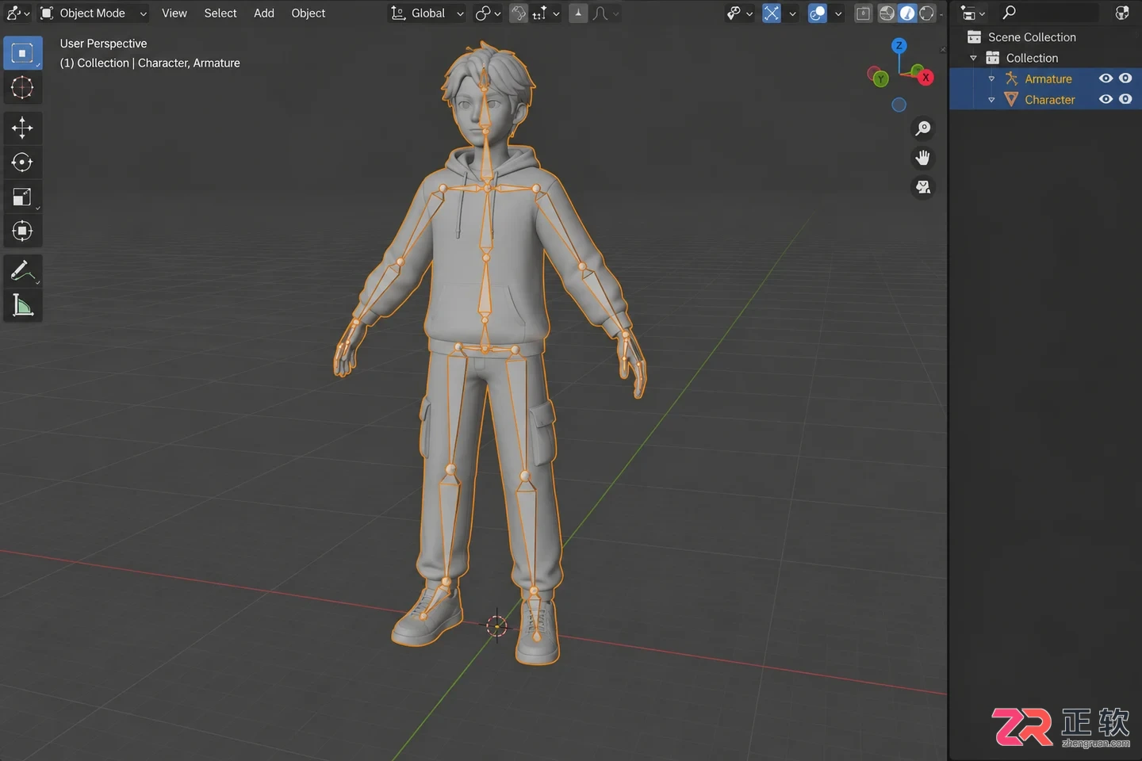Toggle left eye icon on Character row
1142x761 pixels.
[1106, 99]
